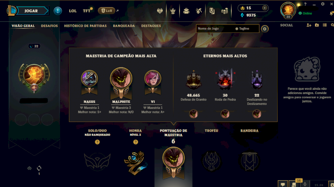Click the add friend icon in Social
Viewport: 334px width, 187px height.
click(309, 25)
